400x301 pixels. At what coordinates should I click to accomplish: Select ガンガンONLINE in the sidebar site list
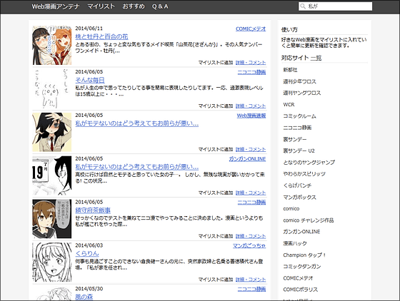(301, 232)
